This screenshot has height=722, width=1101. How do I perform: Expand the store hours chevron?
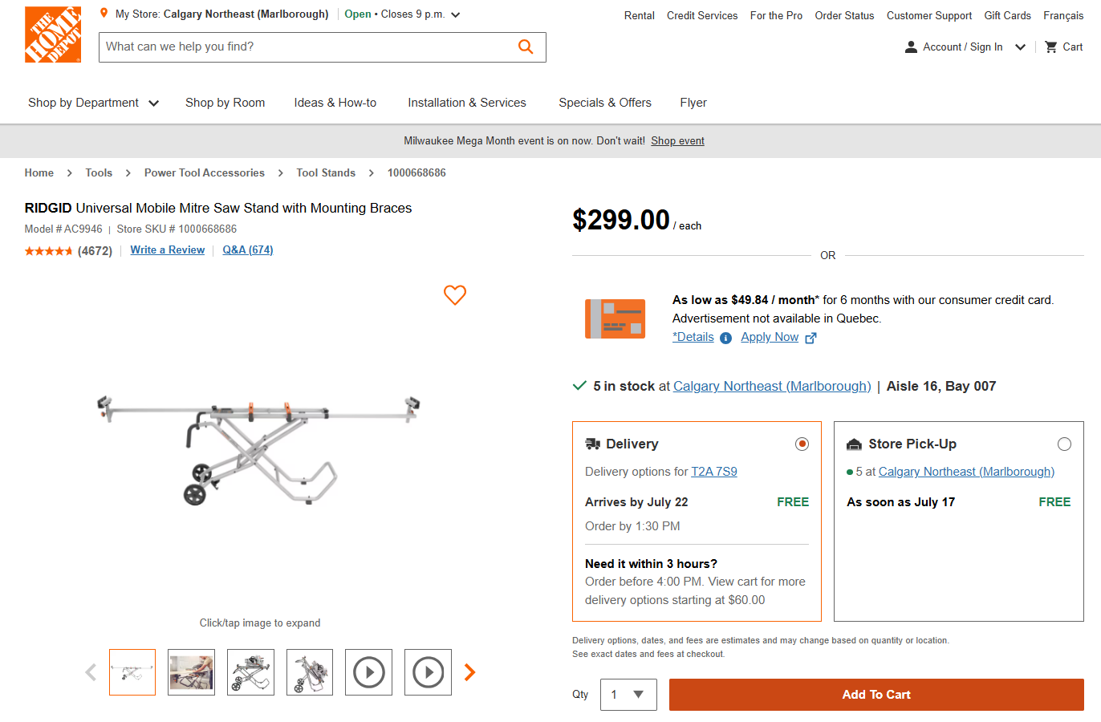(x=456, y=15)
